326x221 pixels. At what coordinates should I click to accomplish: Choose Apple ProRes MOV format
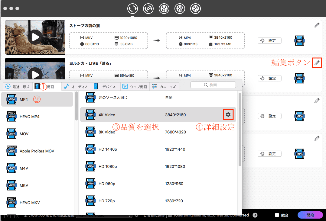click(x=37, y=151)
